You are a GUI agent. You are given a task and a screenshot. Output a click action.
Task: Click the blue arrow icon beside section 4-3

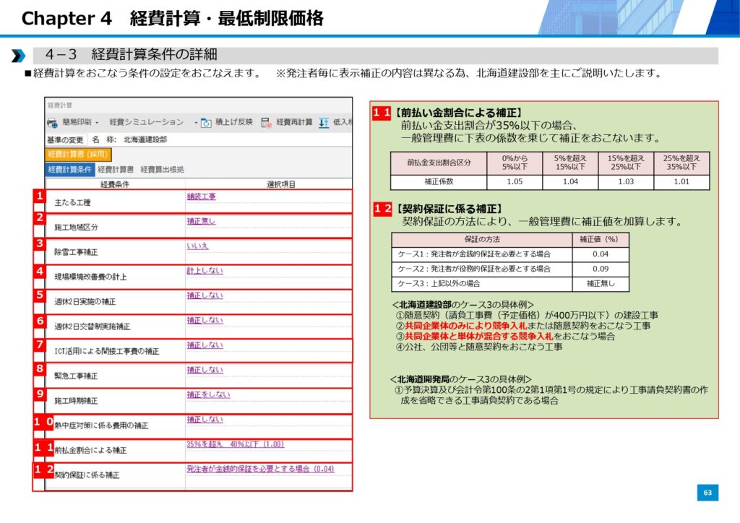click(x=19, y=56)
